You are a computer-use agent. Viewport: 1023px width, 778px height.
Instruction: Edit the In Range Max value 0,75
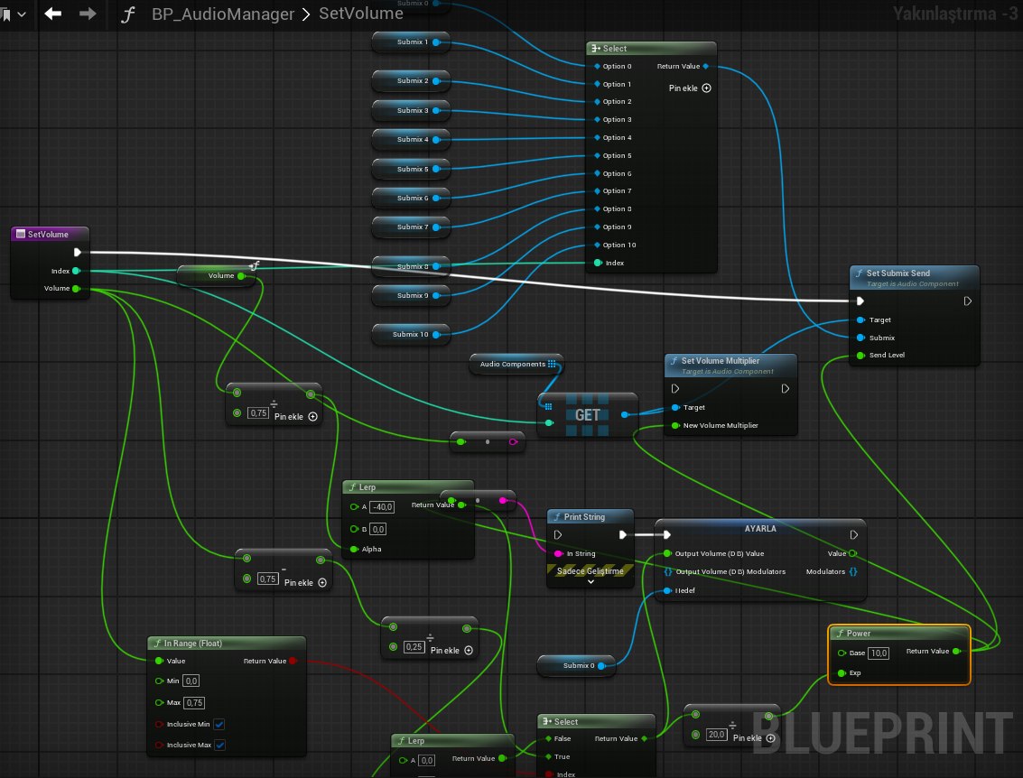coord(194,703)
